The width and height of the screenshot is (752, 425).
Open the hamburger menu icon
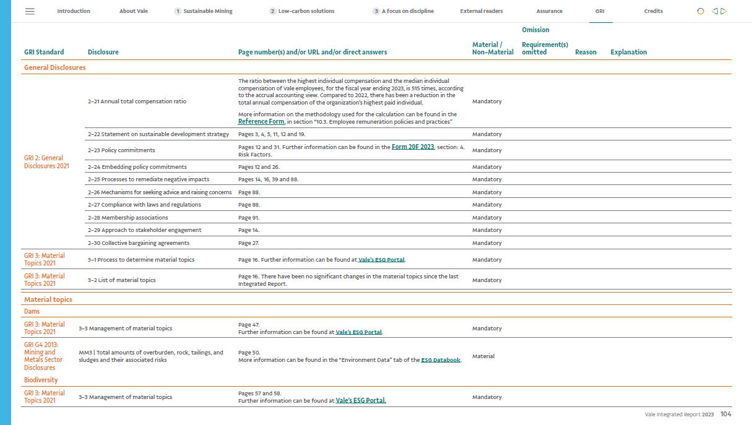coord(30,11)
